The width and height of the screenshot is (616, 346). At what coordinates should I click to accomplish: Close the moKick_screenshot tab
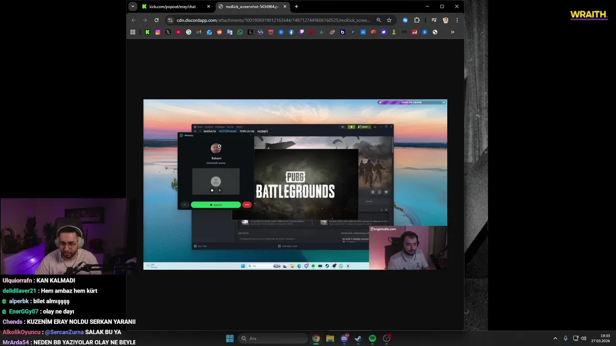[x=285, y=7]
